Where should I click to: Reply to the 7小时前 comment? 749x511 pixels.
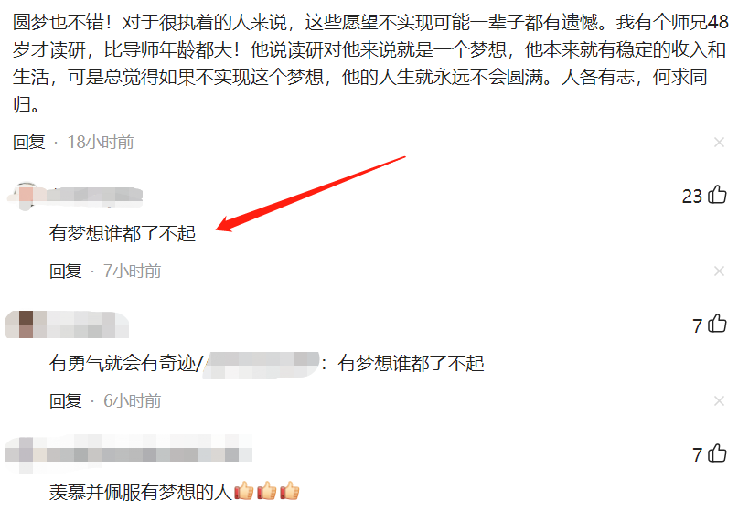(x=66, y=271)
